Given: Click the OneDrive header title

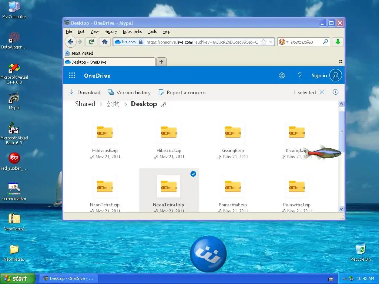Looking at the screenshot, I should (x=97, y=75).
